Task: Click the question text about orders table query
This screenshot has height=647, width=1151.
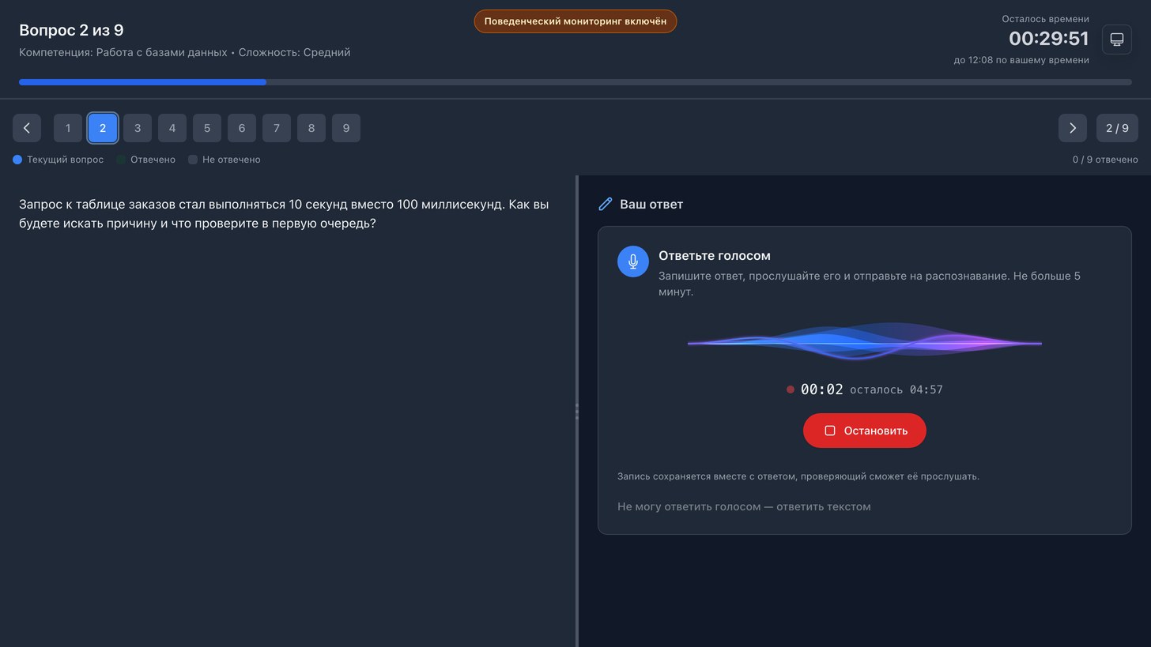Action: (x=284, y=214)
